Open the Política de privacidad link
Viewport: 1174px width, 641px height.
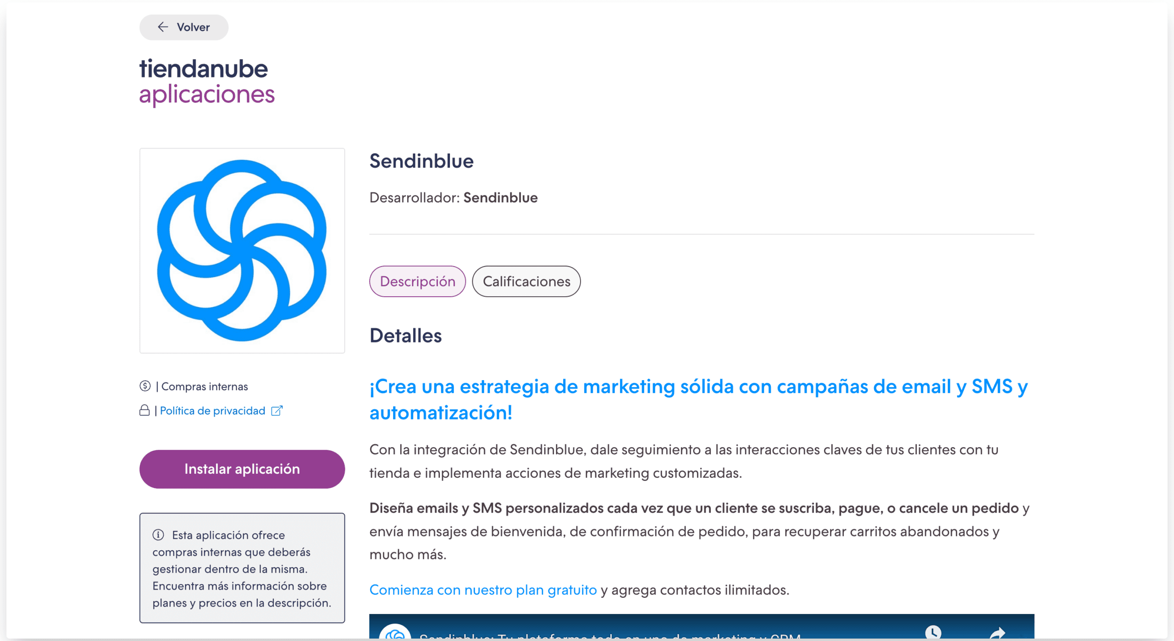coord(212,410)
